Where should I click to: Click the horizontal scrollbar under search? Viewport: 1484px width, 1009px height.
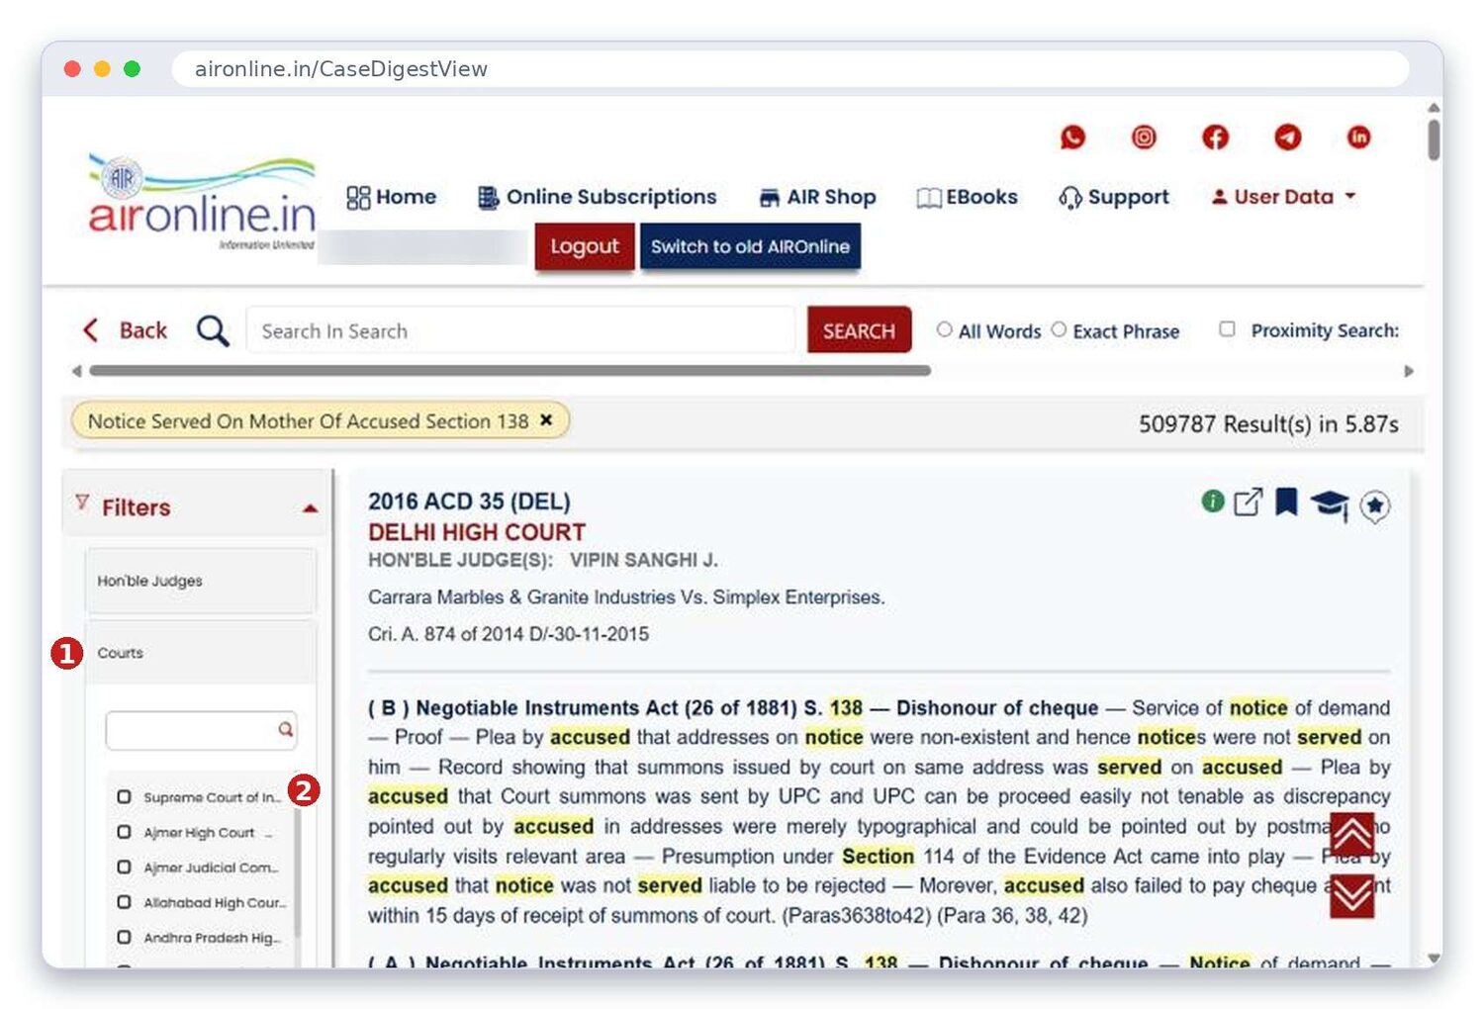tap(510, 371)
